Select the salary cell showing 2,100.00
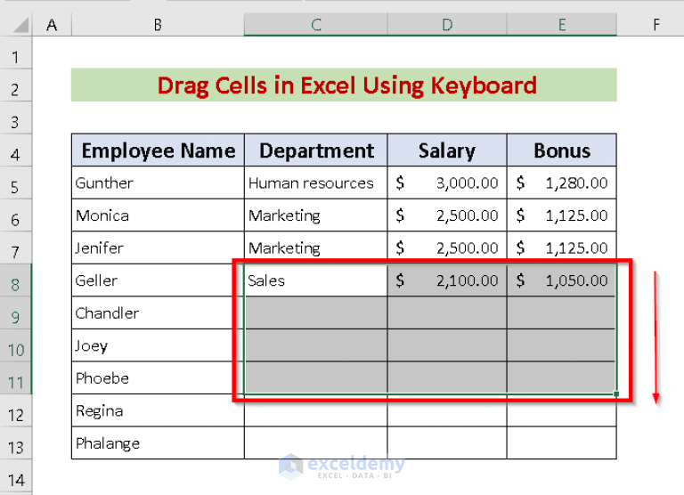 pos(447,280)
